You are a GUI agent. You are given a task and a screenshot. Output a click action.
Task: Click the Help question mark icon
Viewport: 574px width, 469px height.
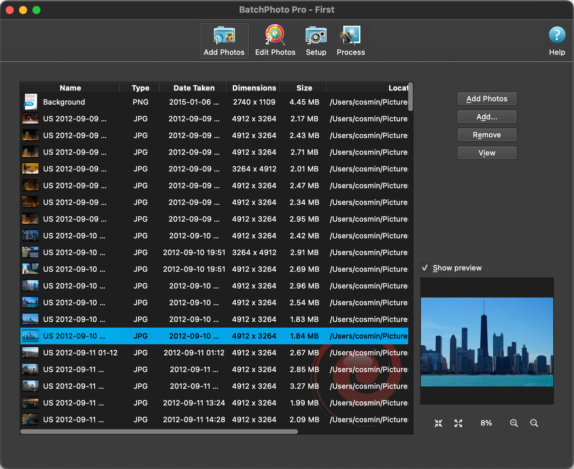tap(557, 35)
